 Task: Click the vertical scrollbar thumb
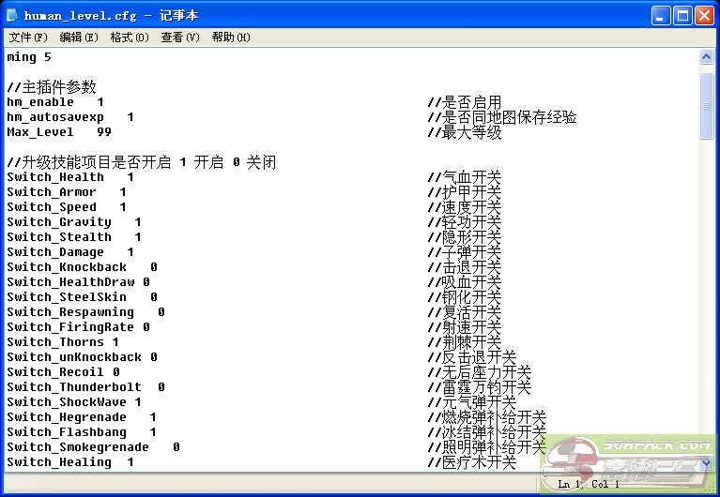[x=707, y=103]
